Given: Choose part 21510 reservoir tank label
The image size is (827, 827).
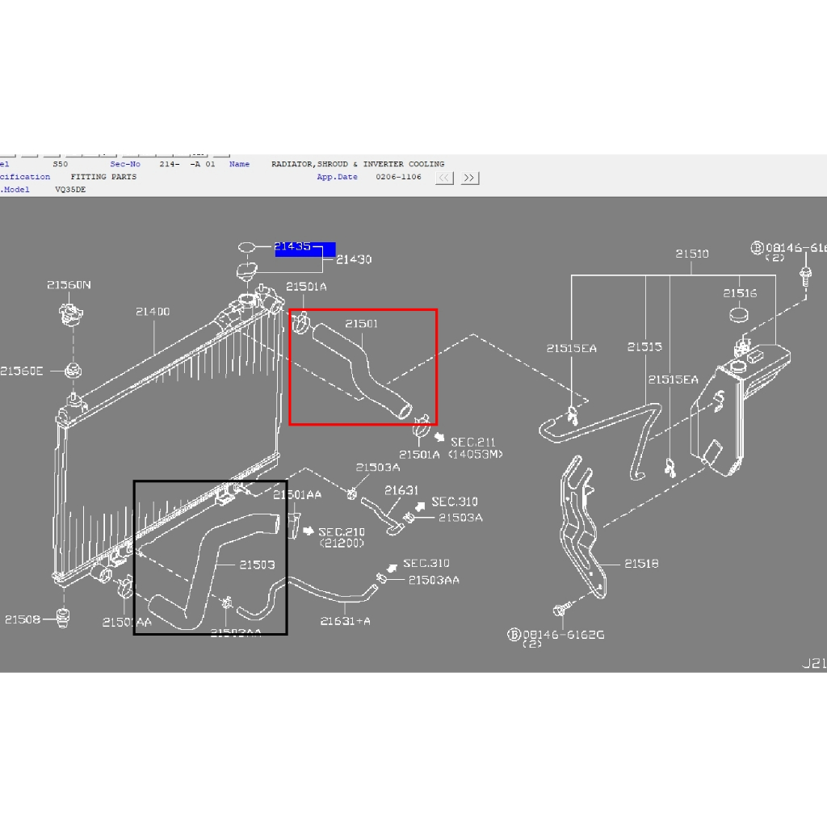Looking at the screenshot, I should pos(692,254).
